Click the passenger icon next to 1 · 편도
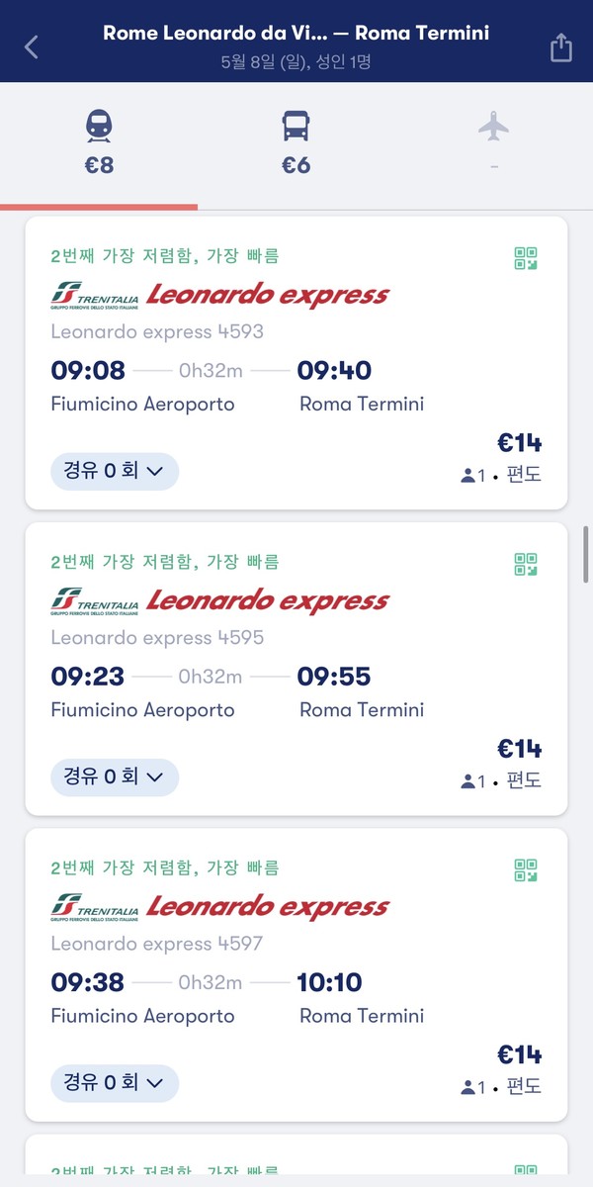The image size is (593, 1187). click(468, 475)
